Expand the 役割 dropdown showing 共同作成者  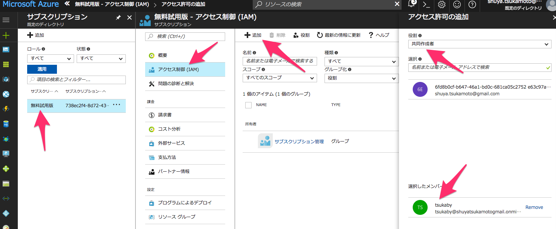click(x=479, y=44)
